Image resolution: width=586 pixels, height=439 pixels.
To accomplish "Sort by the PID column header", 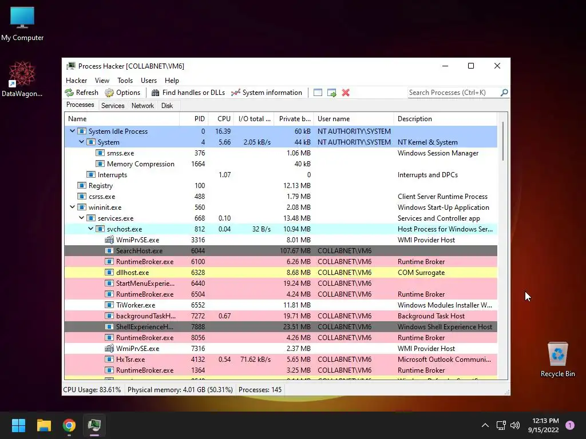I will (x=194, y=119).
